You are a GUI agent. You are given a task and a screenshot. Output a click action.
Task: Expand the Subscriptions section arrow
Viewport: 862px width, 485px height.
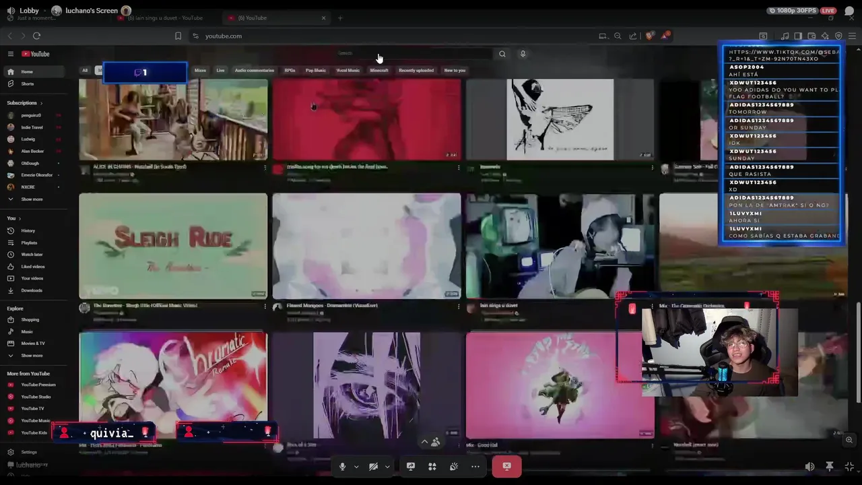(x=41, y=103)
